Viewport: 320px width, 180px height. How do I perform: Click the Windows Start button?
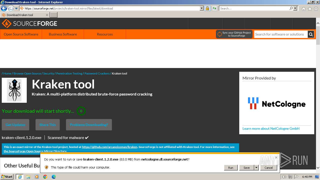coord(7,176)
